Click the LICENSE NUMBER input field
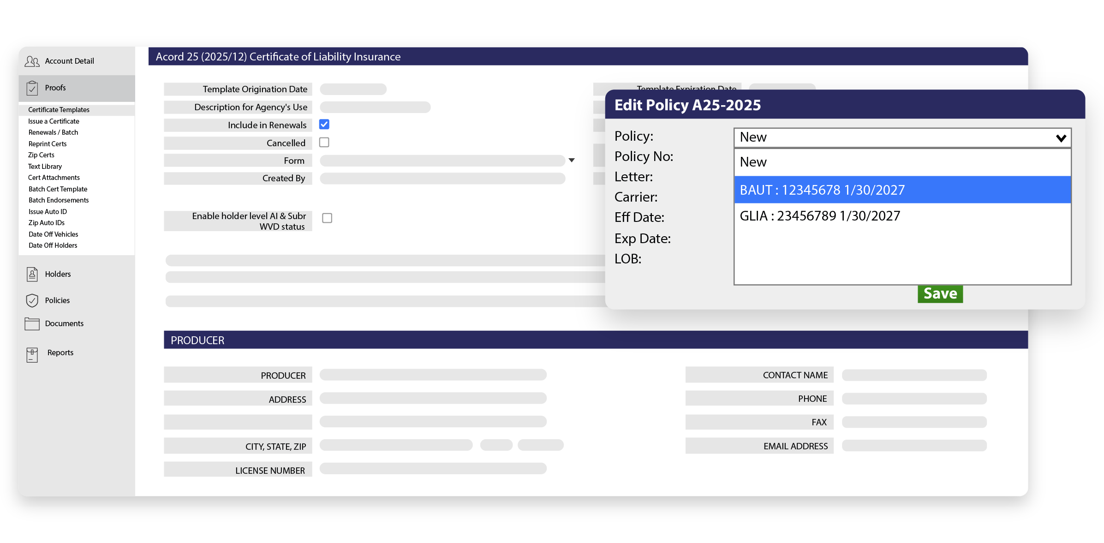Screen dimensions: 1104x543 pyautogui.click(x=433, y=469)
